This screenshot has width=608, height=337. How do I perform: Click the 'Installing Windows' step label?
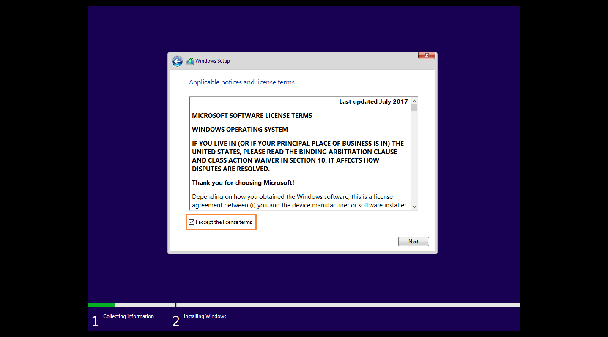pos(205,316)
